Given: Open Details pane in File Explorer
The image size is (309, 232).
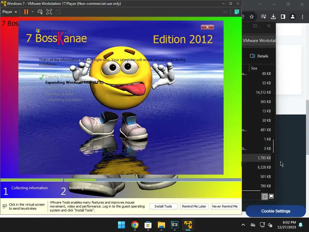Looking at the screenshot, I should [259, 56].
